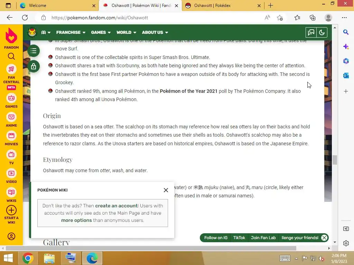Click the TikTok button
The image size is (354, 265).
pyautogui.click(x=239, y=238)
